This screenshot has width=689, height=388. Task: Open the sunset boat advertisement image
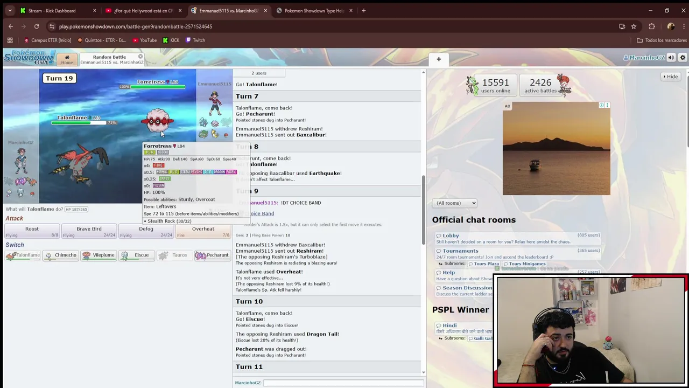coord(557,149)
